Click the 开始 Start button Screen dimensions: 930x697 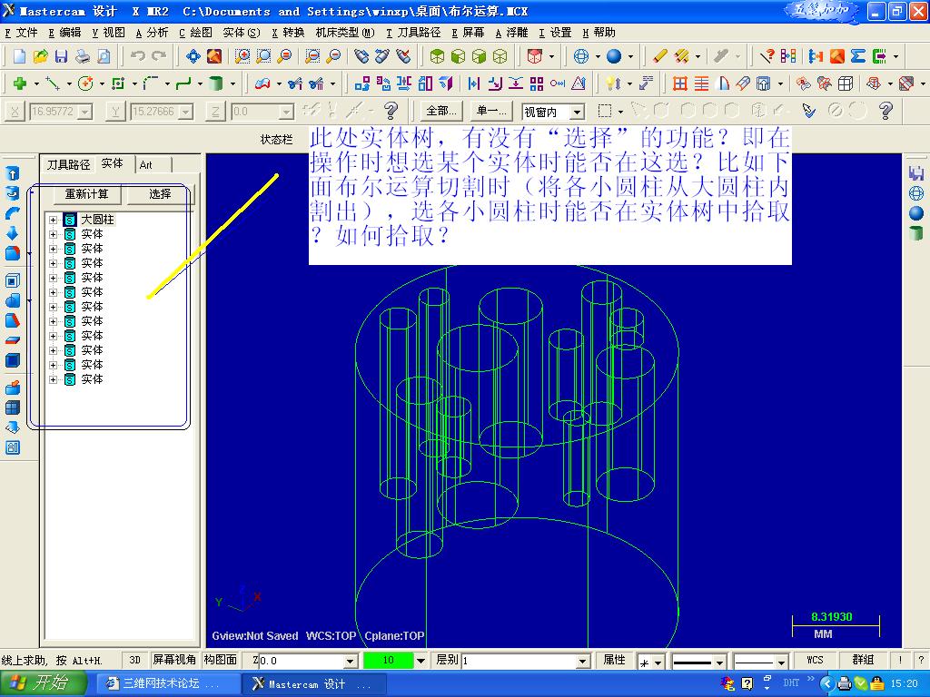[42, 683]
